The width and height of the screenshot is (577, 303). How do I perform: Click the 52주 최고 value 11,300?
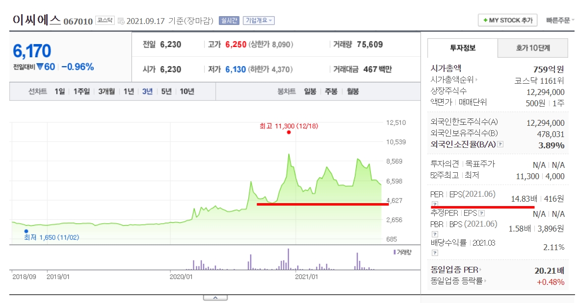[527, 176]
